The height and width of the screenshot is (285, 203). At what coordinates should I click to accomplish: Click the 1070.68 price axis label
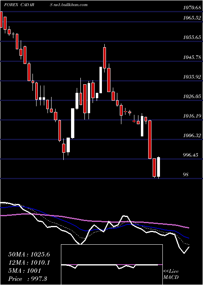click(x=192, y=8)
